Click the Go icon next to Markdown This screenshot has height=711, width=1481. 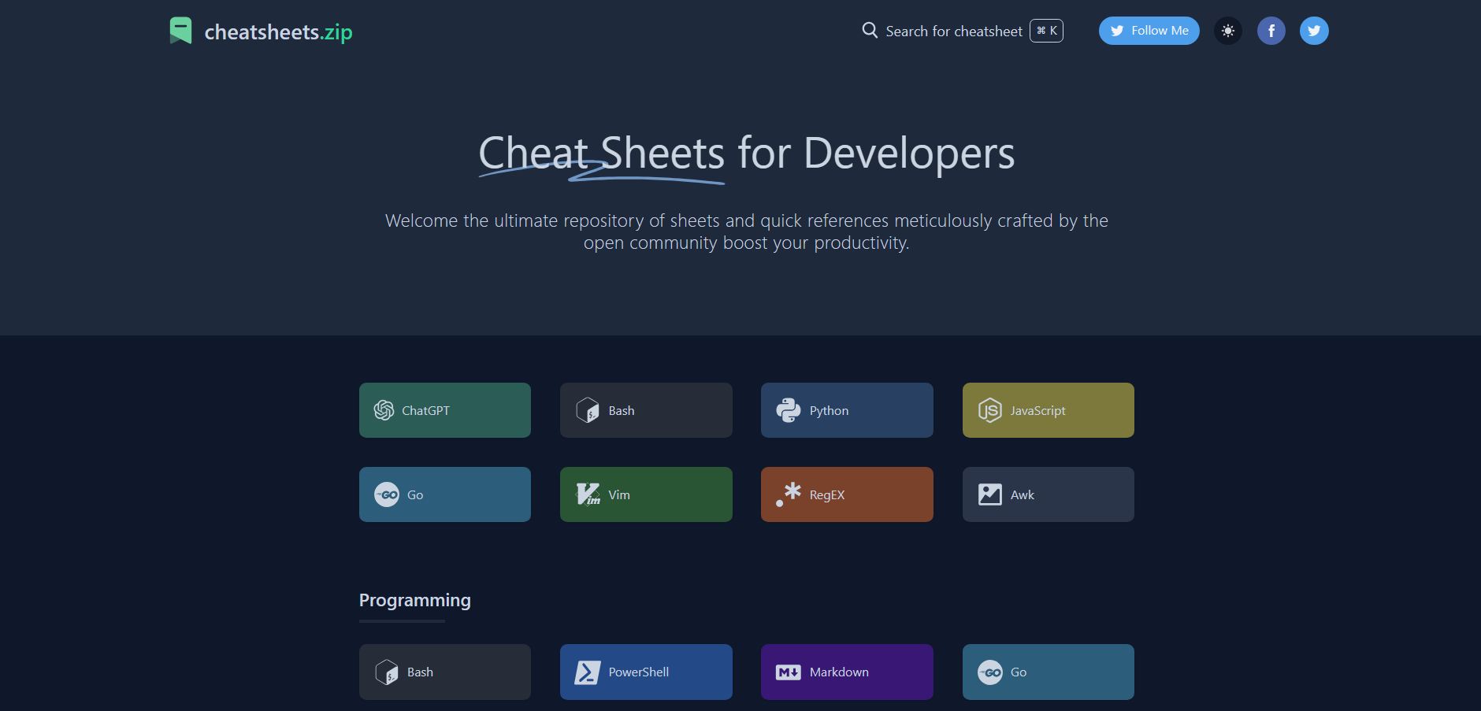tap(990, 672)
